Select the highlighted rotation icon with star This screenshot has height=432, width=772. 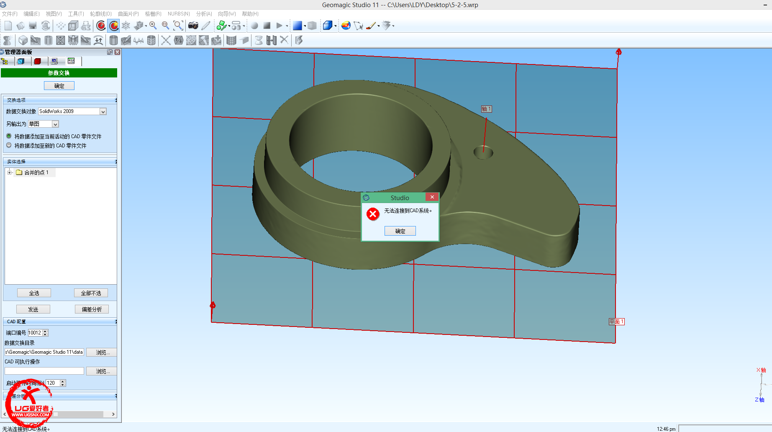(x=113, y=26)
